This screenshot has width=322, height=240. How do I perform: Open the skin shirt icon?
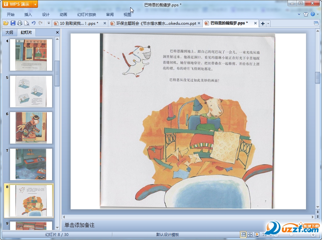click(x=306, y=14)
